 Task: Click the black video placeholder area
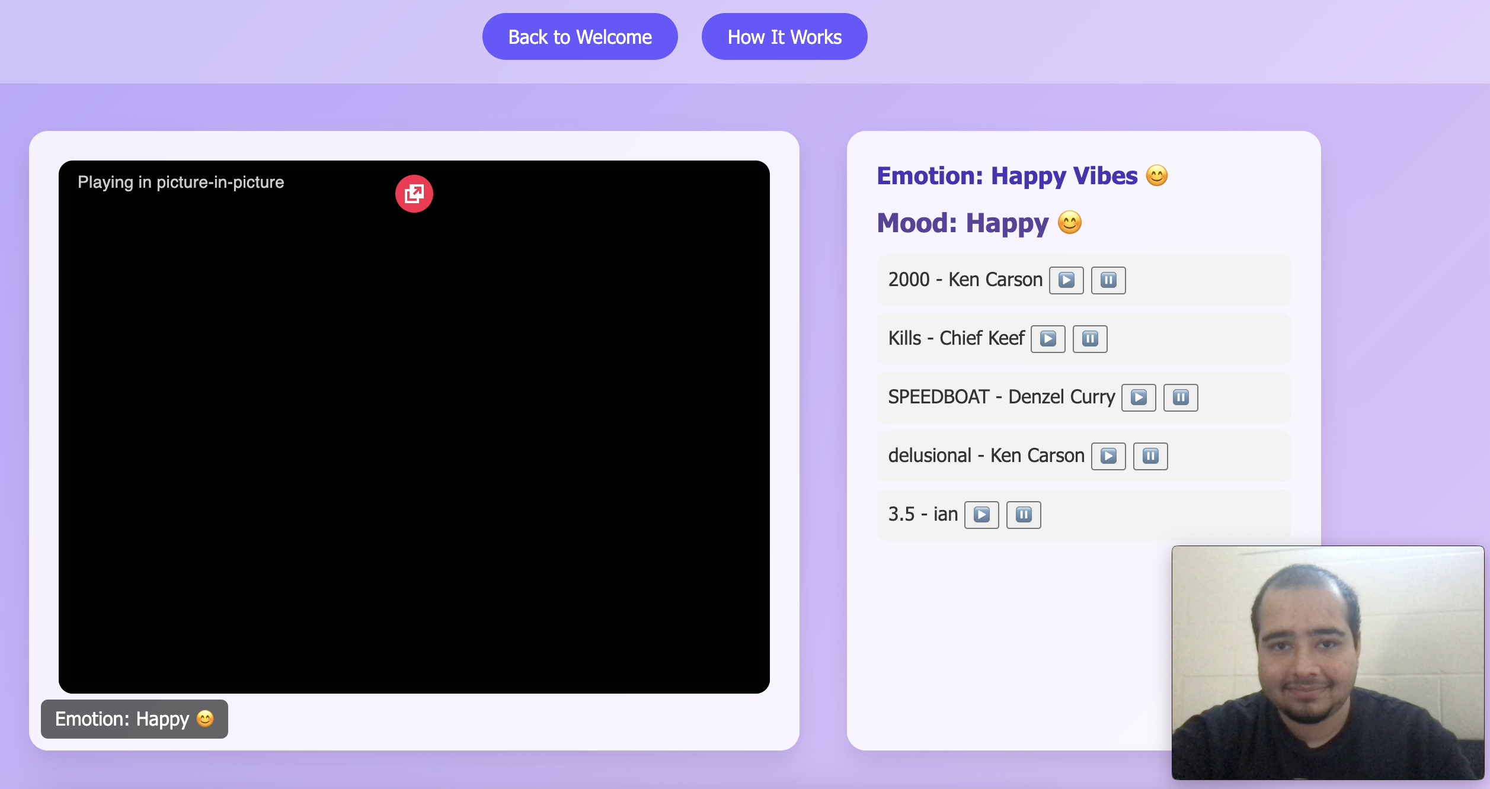click(x=414, y=450)
